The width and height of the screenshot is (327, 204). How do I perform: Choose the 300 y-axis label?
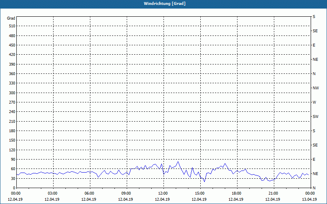pos(11,93)
